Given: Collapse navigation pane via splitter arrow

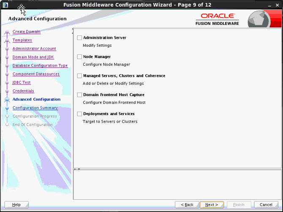Looking at the screenshot, I should (x=73, y=29).
